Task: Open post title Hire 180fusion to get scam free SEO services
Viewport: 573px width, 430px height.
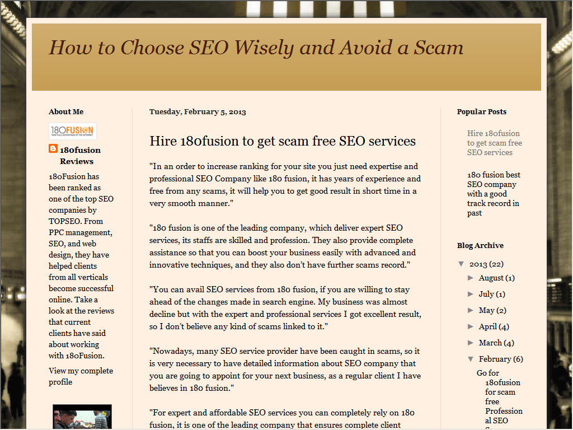Action: tap(283, 141)
